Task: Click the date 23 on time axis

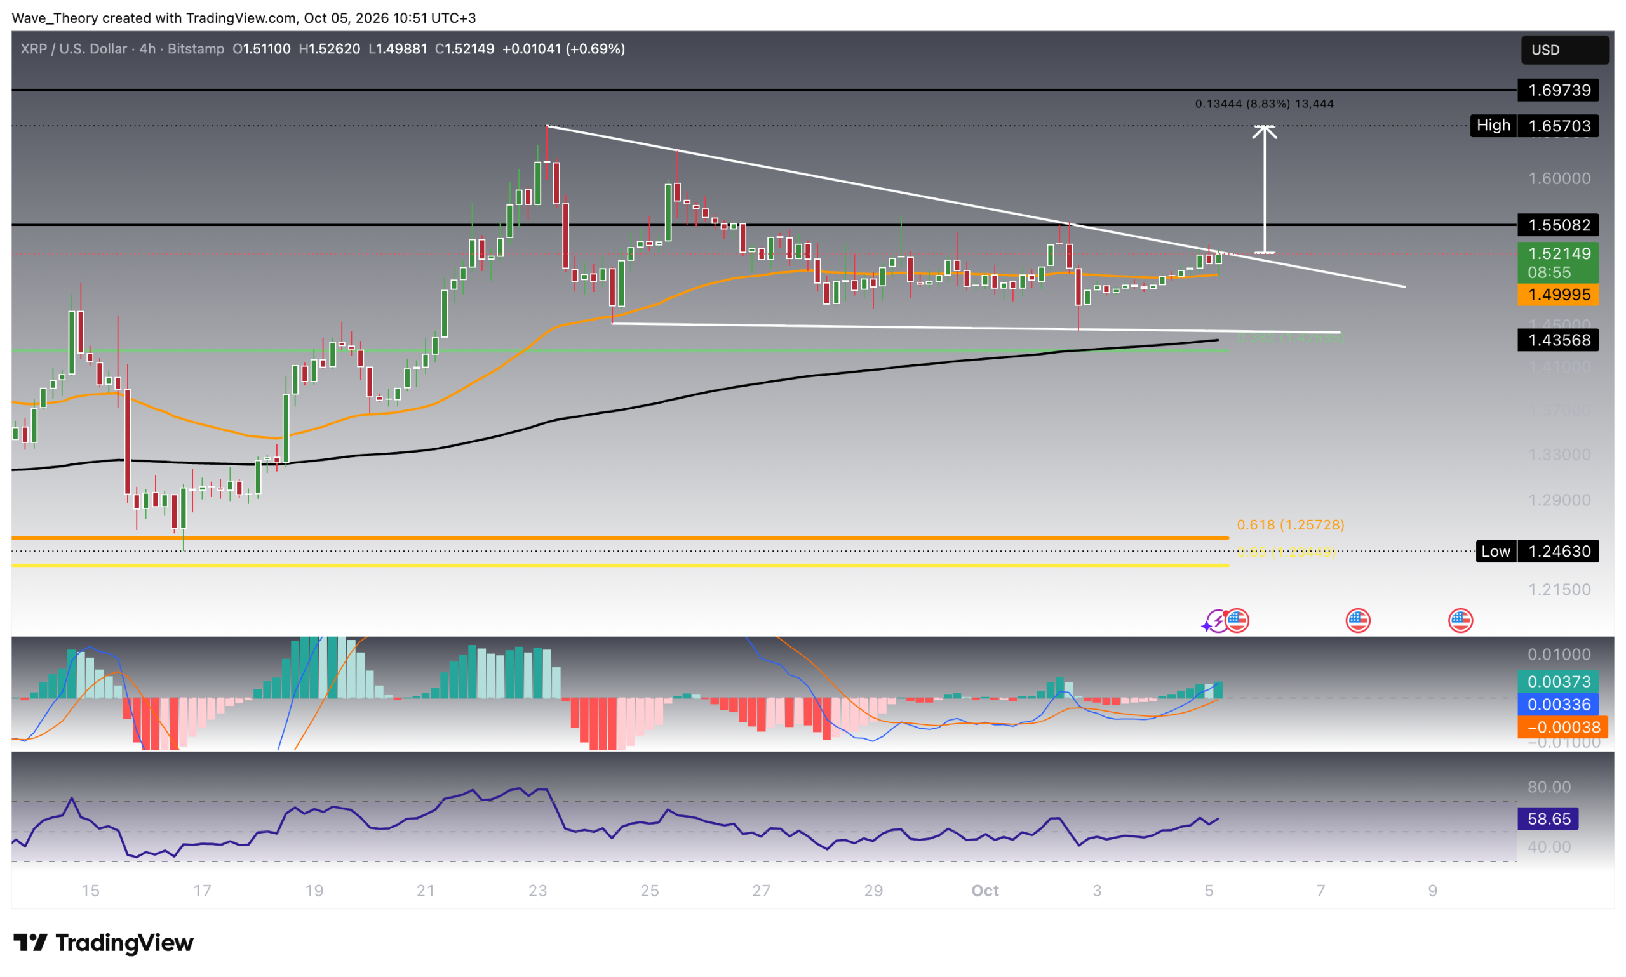Action: tap(537, 891)
